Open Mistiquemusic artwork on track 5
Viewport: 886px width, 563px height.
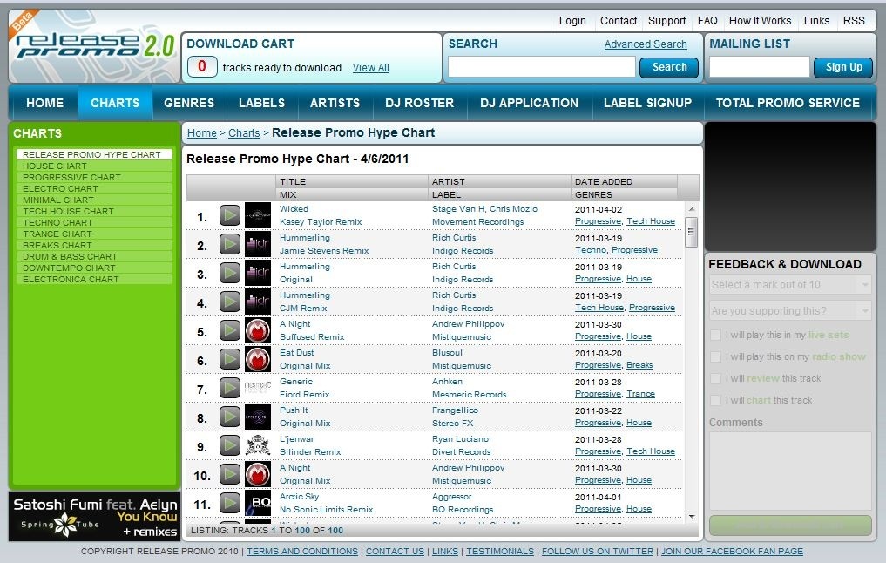pos(258,330)
